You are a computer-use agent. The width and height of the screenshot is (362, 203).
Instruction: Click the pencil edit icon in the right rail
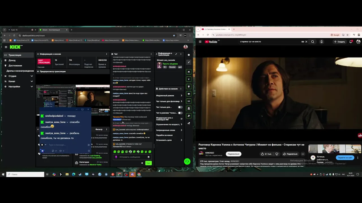click(189, 62)
